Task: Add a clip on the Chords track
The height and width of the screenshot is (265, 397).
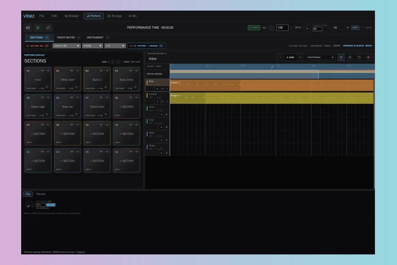Action: tap(157, 102)
